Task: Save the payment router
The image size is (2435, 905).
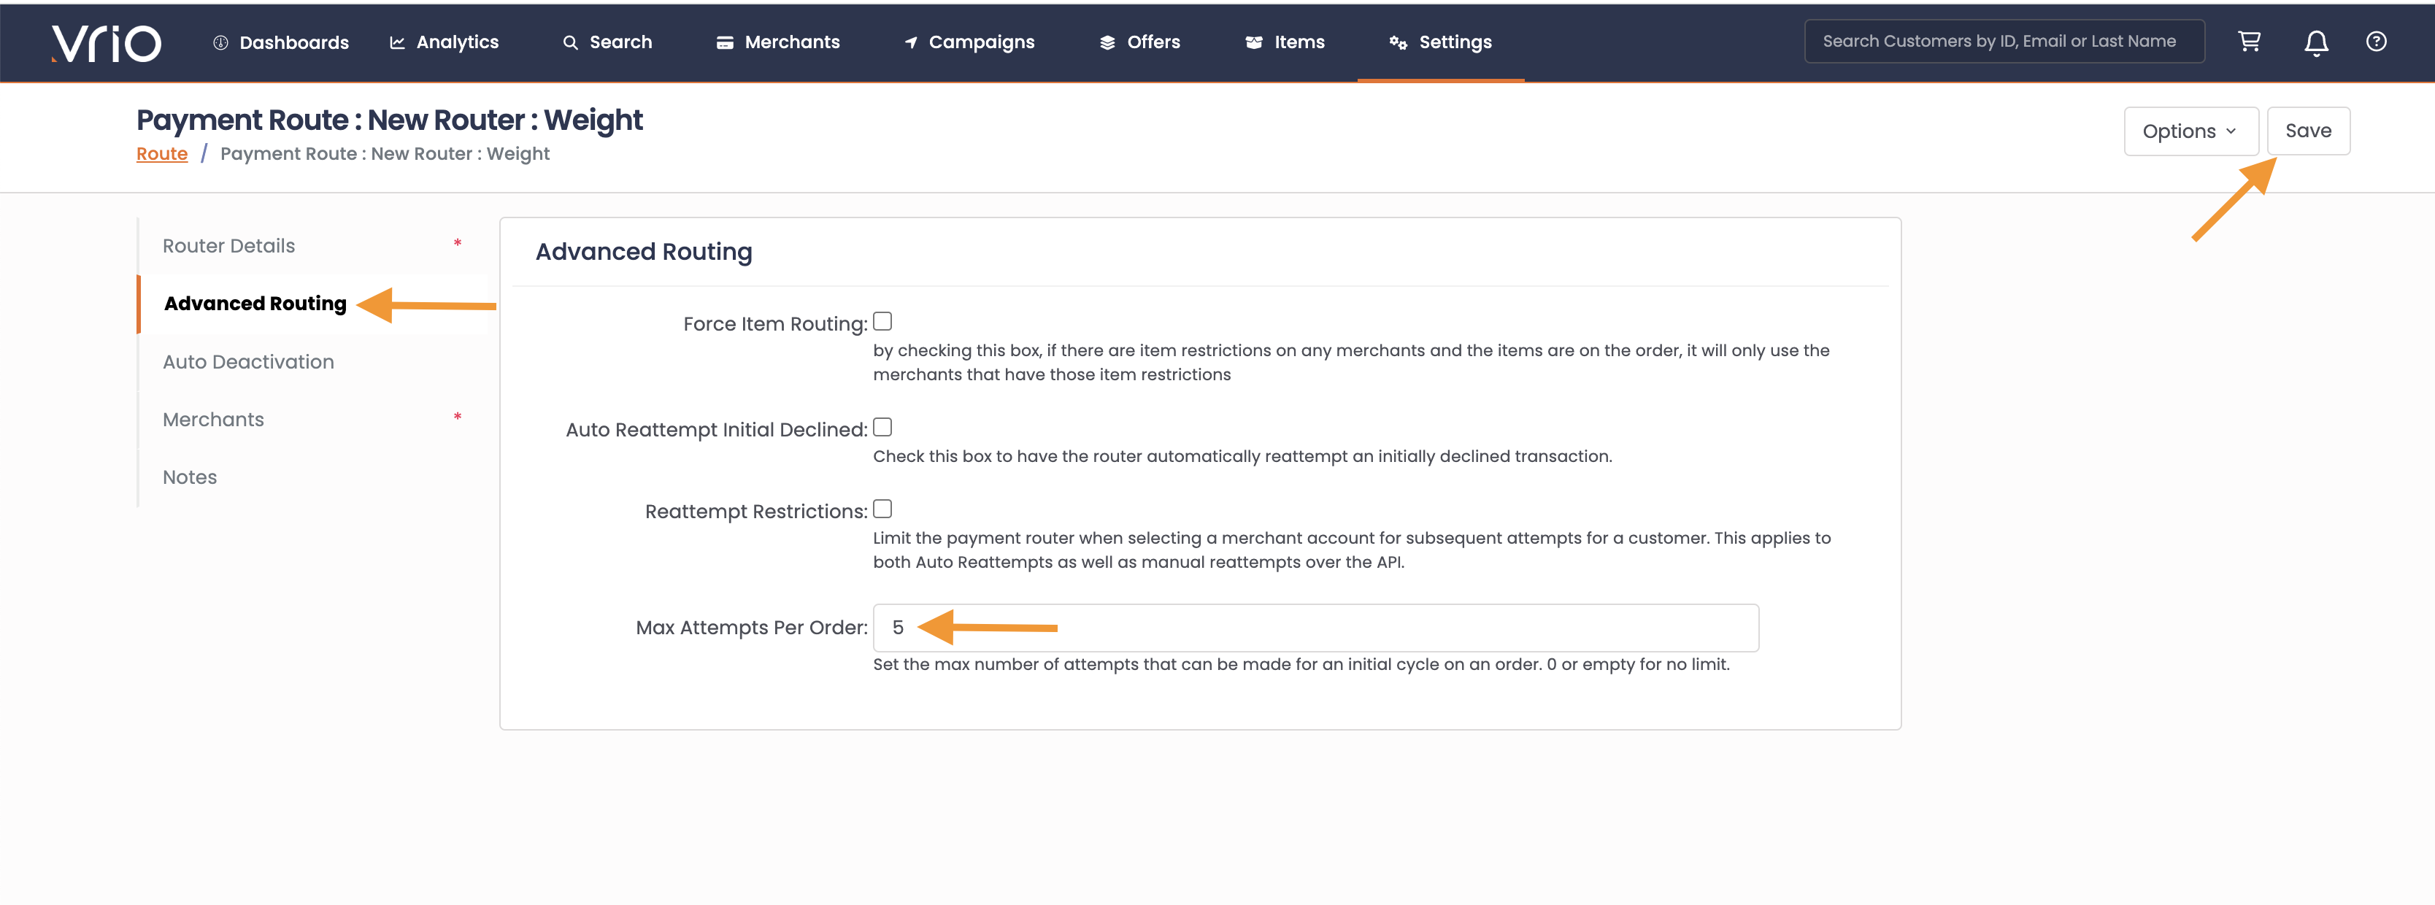Action: pos(2307,131)
